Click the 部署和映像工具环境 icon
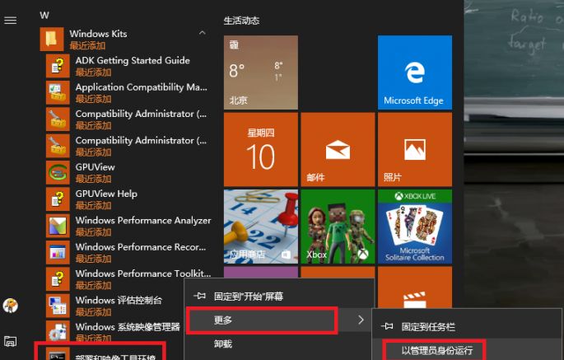564x360 pixels. [58, 354]
